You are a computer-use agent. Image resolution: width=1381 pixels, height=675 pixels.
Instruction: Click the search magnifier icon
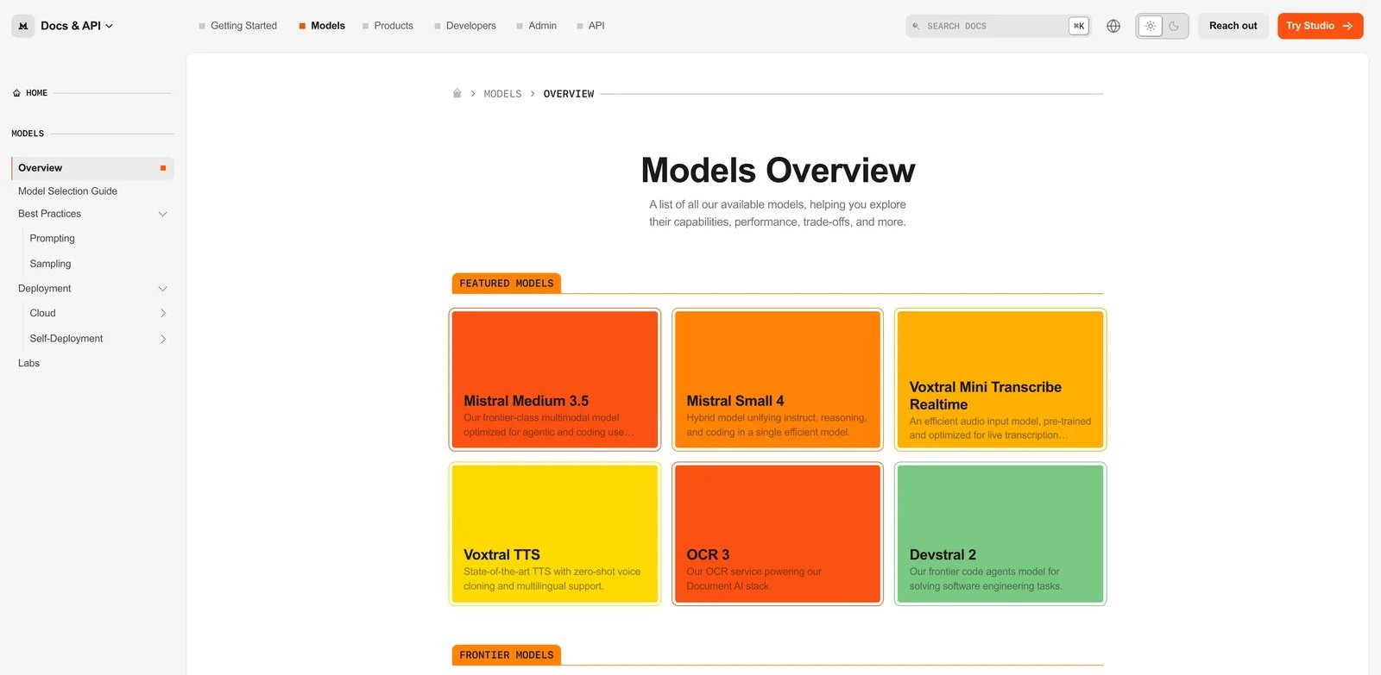tap(916, 26)
